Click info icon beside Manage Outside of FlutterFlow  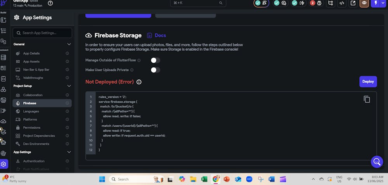[x=139, y=60]
